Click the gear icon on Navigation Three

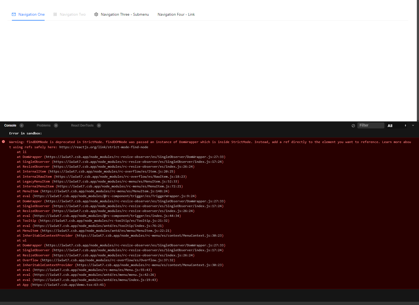tap(96, 14)
